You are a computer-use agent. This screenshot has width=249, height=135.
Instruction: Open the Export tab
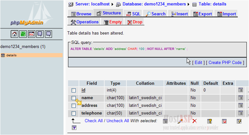point(202,14)
